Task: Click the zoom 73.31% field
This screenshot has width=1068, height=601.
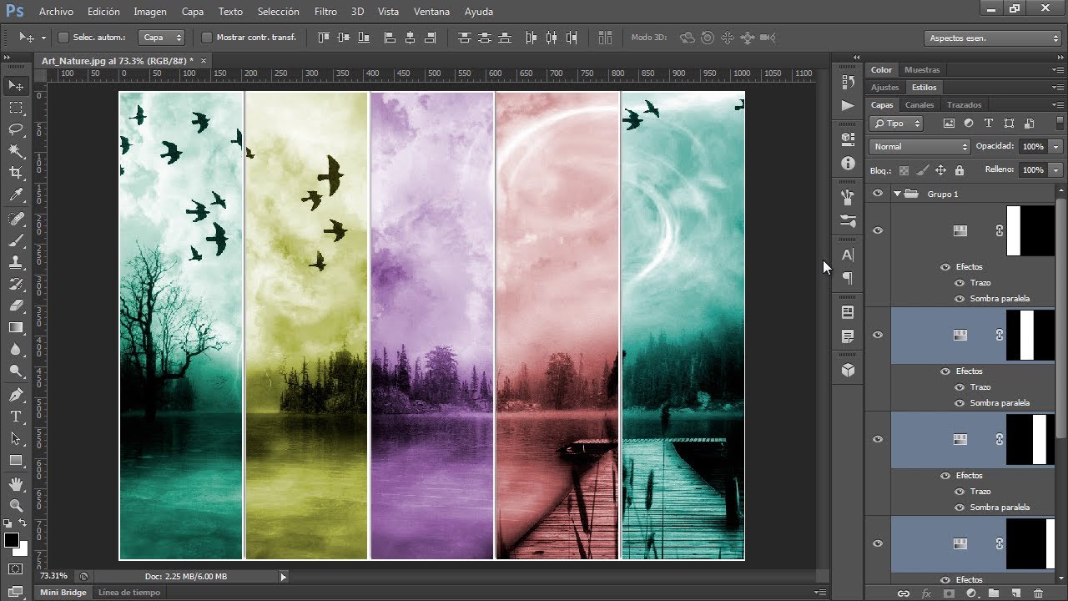Action: point(54,576)
